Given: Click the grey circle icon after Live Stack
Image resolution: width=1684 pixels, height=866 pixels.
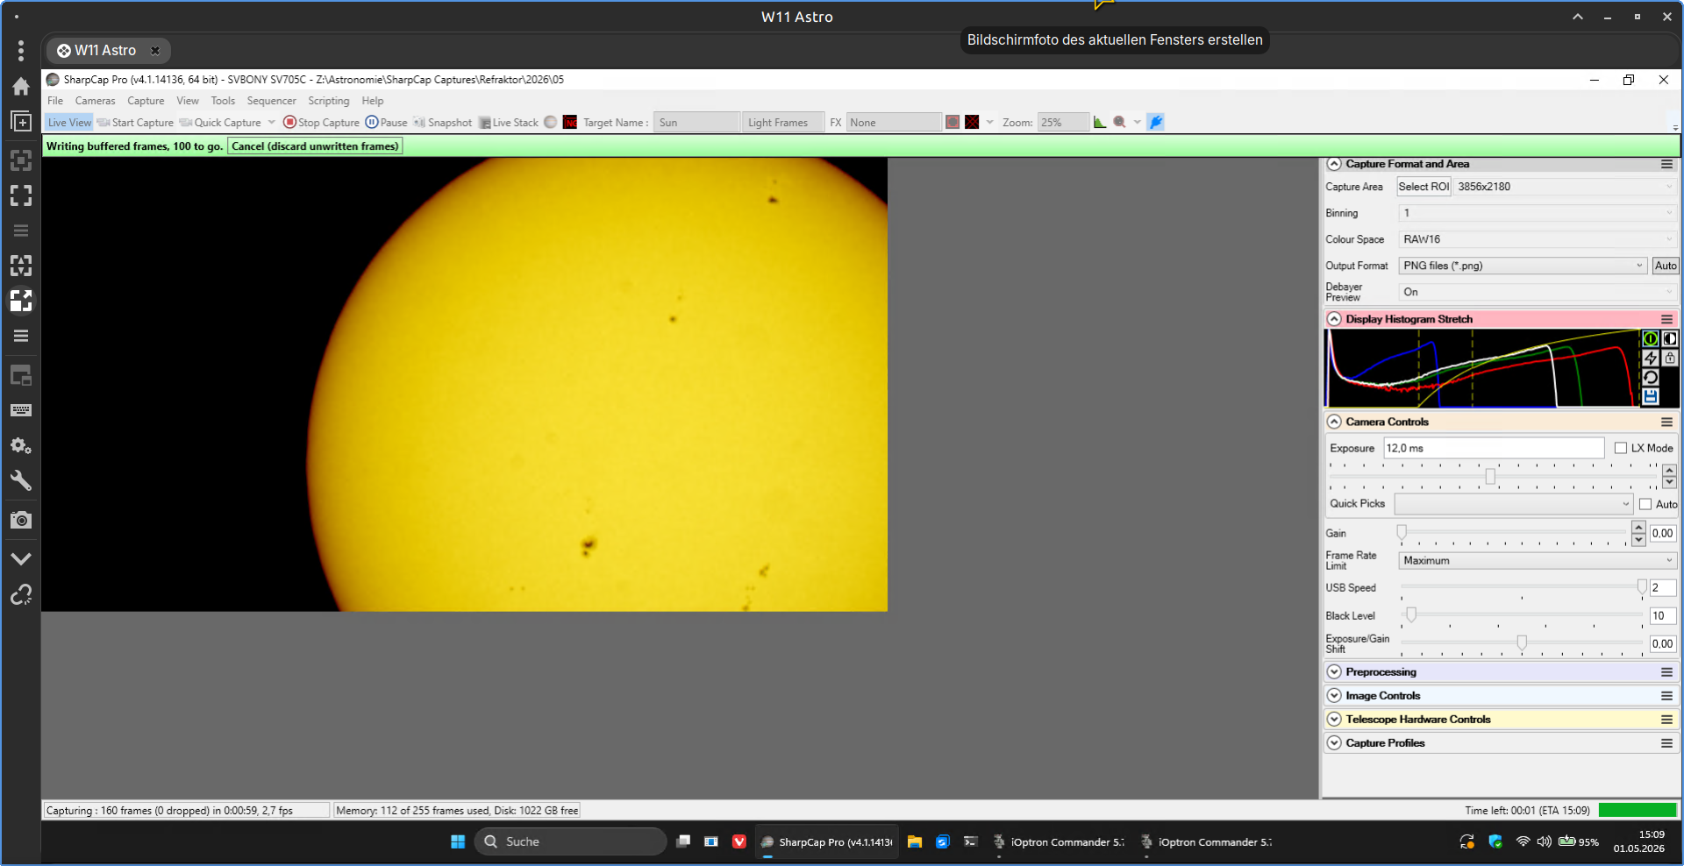Looking at the screenshot, I should tap(550, 122).
